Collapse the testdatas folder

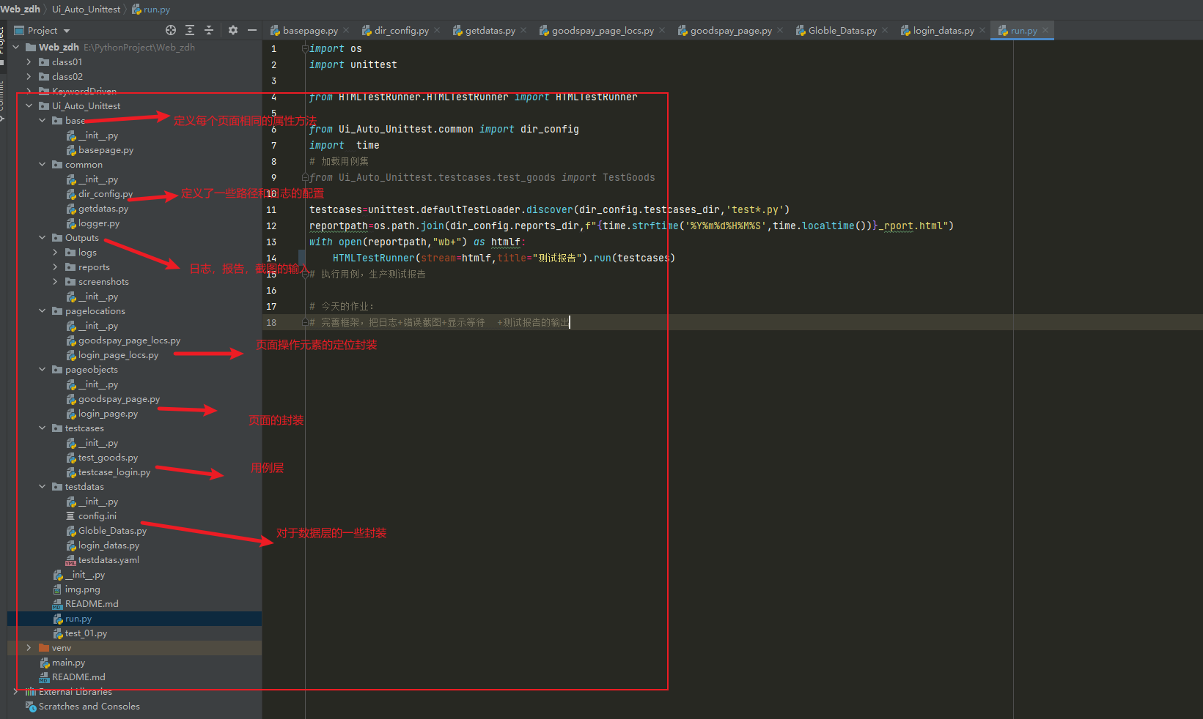(x=42, y=487)
